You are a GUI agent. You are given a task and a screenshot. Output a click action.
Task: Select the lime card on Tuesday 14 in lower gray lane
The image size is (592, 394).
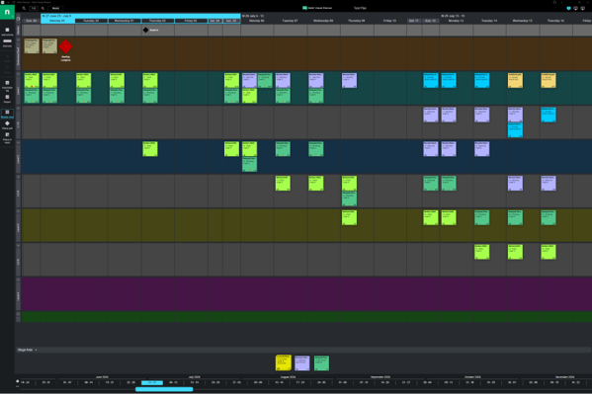[481, 252]
